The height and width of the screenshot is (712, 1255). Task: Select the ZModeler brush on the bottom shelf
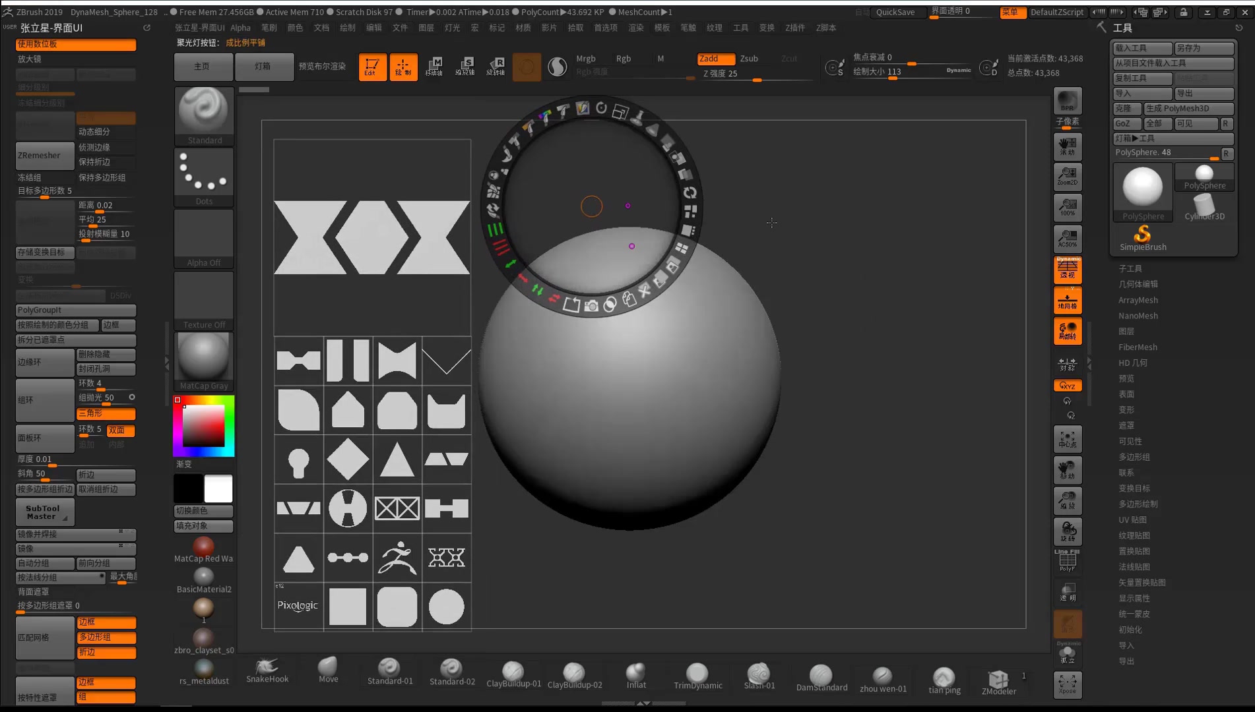[998, 679]
